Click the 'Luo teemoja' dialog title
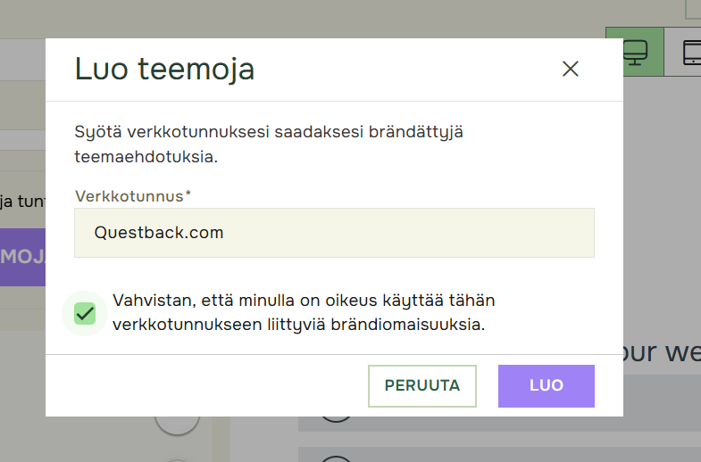The height and width of the screenshot is (462, 701). (164, 69)
